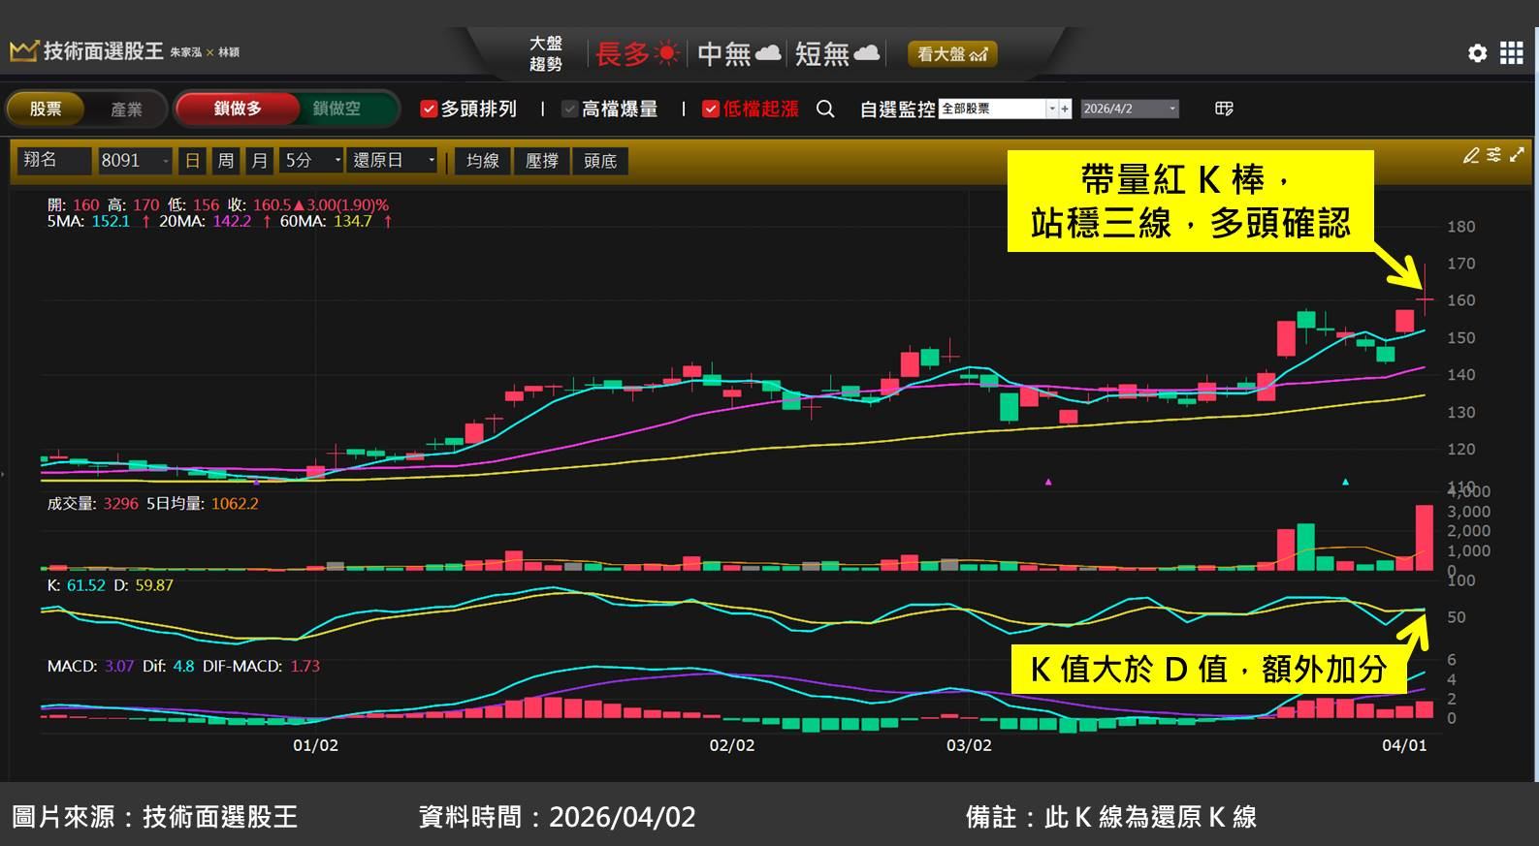Click the 5MA: 152.1 value
Screen dimensions: 1539x846
click(x=88, y=222)
